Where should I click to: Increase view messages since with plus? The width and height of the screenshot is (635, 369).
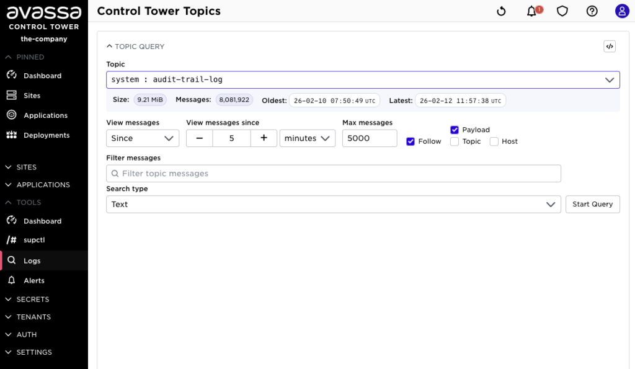coord(264,138)
